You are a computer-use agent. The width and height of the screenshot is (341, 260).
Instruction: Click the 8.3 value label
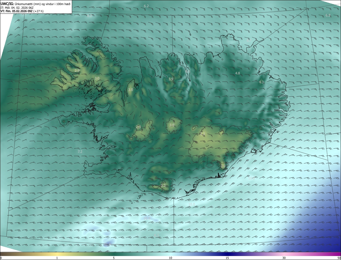coord(156,236)
